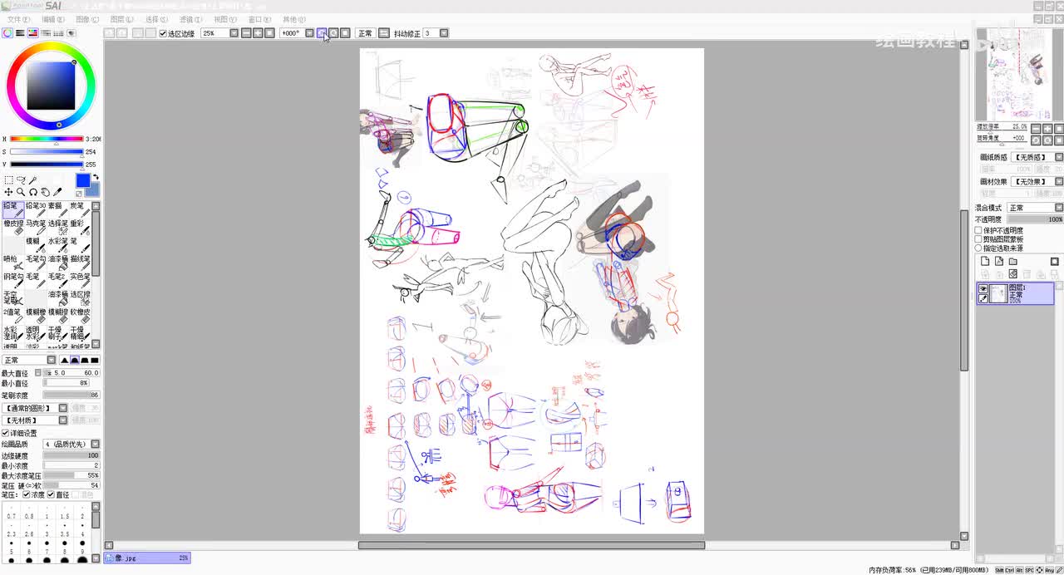Viewport: 1064px width, 575px height.
Task: Open 混合模式 layer blend dropdown
Action: point(1059,208)
